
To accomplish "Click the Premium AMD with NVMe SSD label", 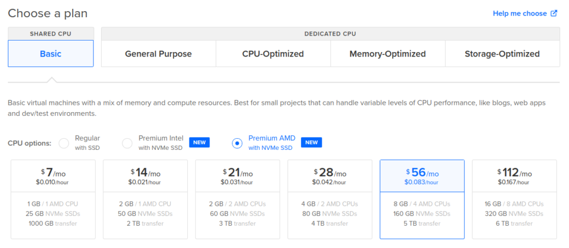I will click(272, 143).
